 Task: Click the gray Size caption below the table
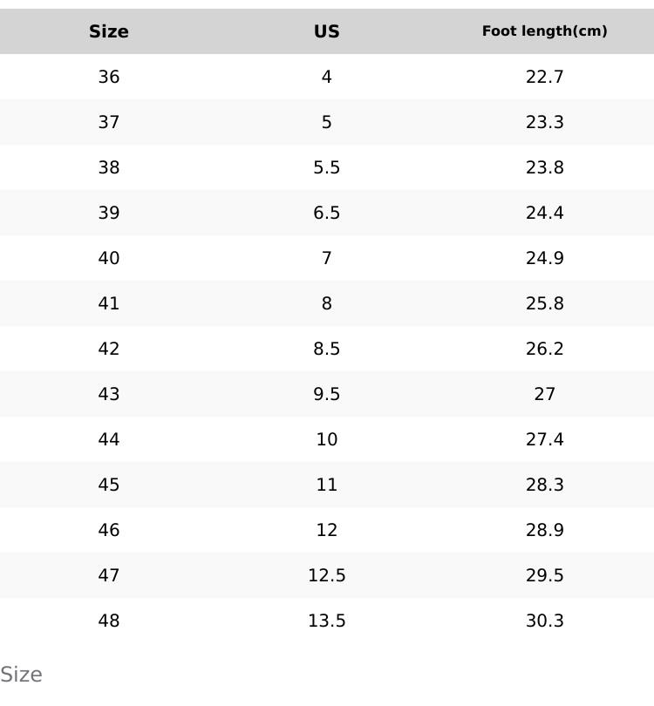click(21, 675)
